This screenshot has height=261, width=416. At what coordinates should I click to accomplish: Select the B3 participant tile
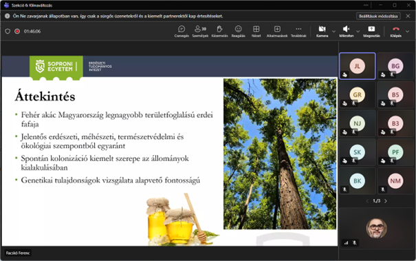click(395, 123)
